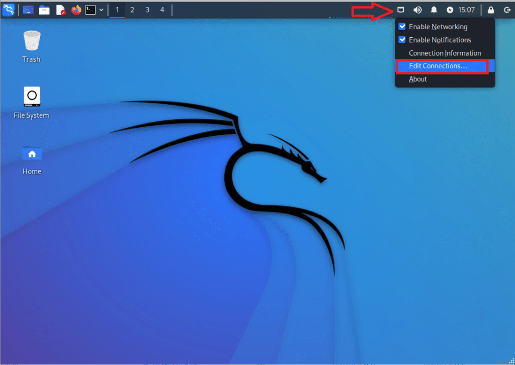Switch to workspace 4
This screenshot has height=365, width=515.
click(162, 10)
